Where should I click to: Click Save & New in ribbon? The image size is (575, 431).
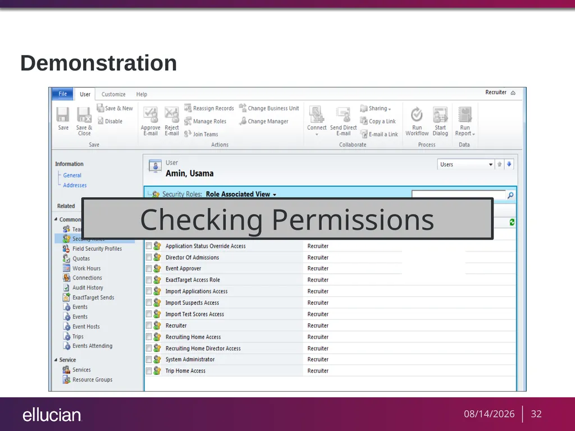pos(115,108)
